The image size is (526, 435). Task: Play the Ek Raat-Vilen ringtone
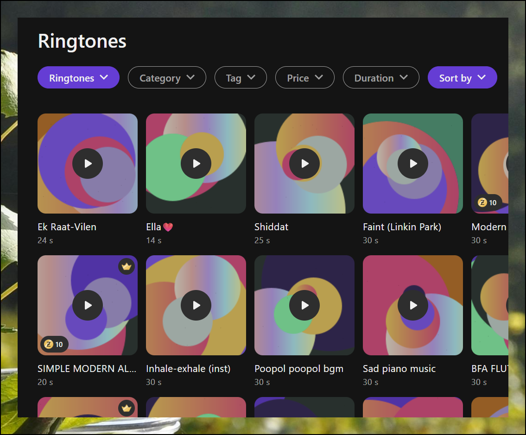pyautogui.click(x=88, y=164)
